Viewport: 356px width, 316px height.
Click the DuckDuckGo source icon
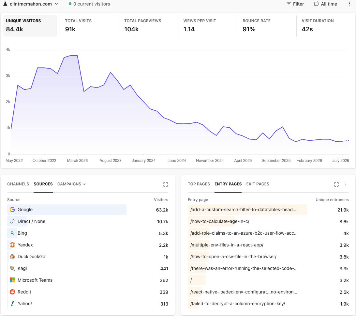coord(12,257)
